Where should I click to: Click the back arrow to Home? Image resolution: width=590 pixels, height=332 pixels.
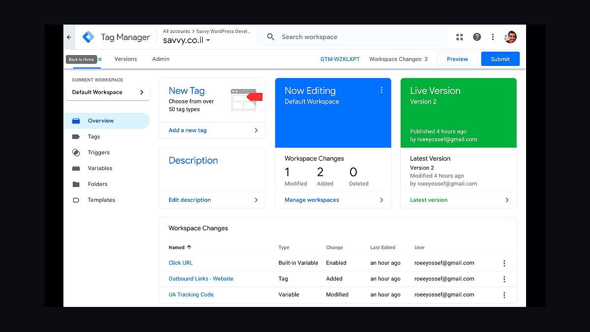coord(69,37)
